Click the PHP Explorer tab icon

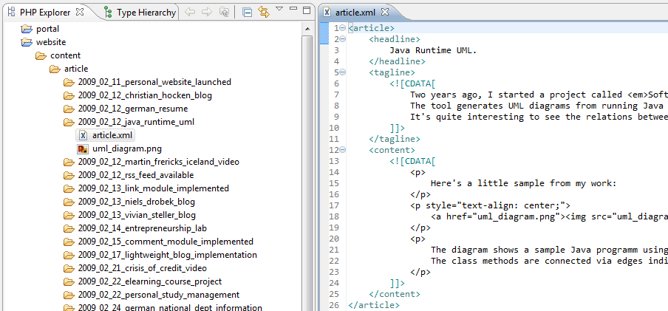11,12
